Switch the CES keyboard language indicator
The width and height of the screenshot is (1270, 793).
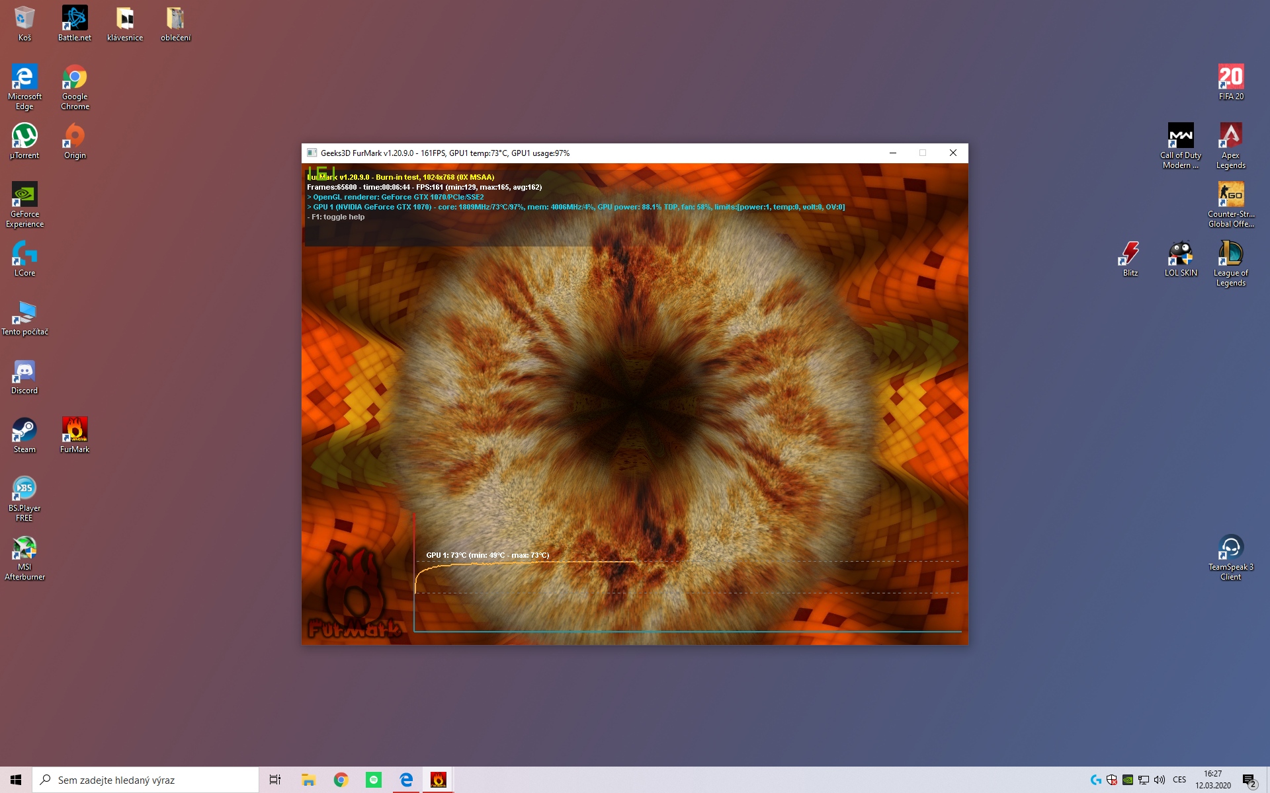click(x=1179, y=780)
